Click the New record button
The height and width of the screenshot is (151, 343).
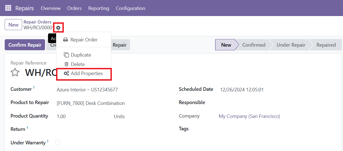13,25
